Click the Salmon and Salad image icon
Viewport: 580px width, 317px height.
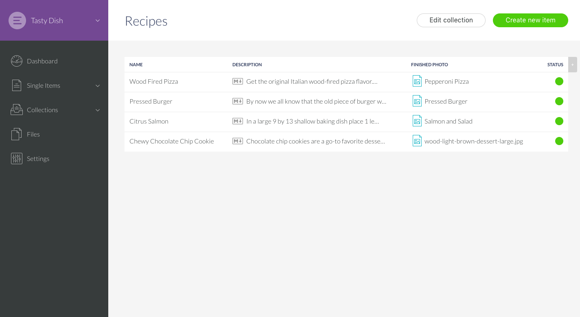(x=417, y=121)
